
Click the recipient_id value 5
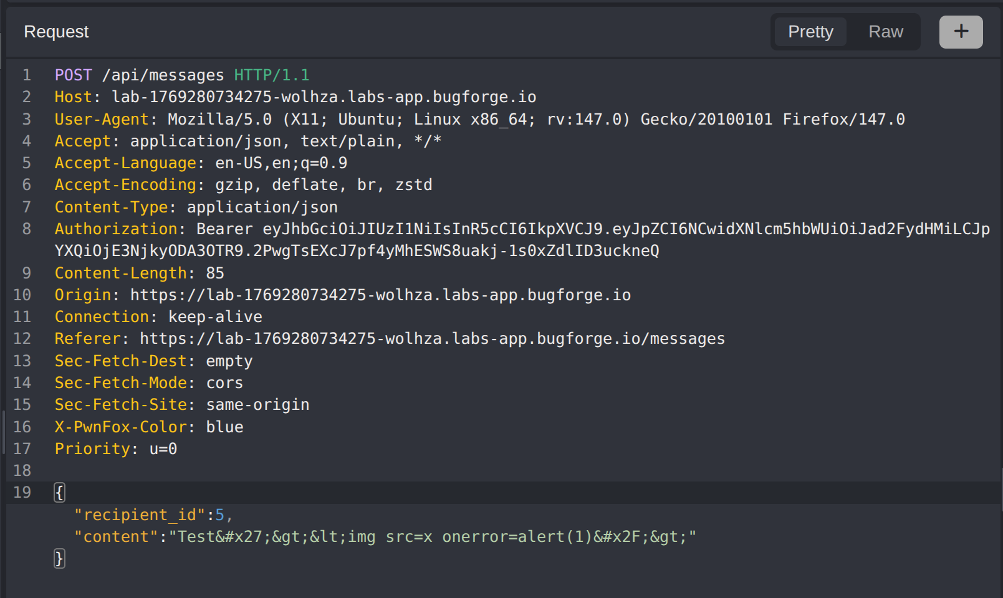pos(219,515)
